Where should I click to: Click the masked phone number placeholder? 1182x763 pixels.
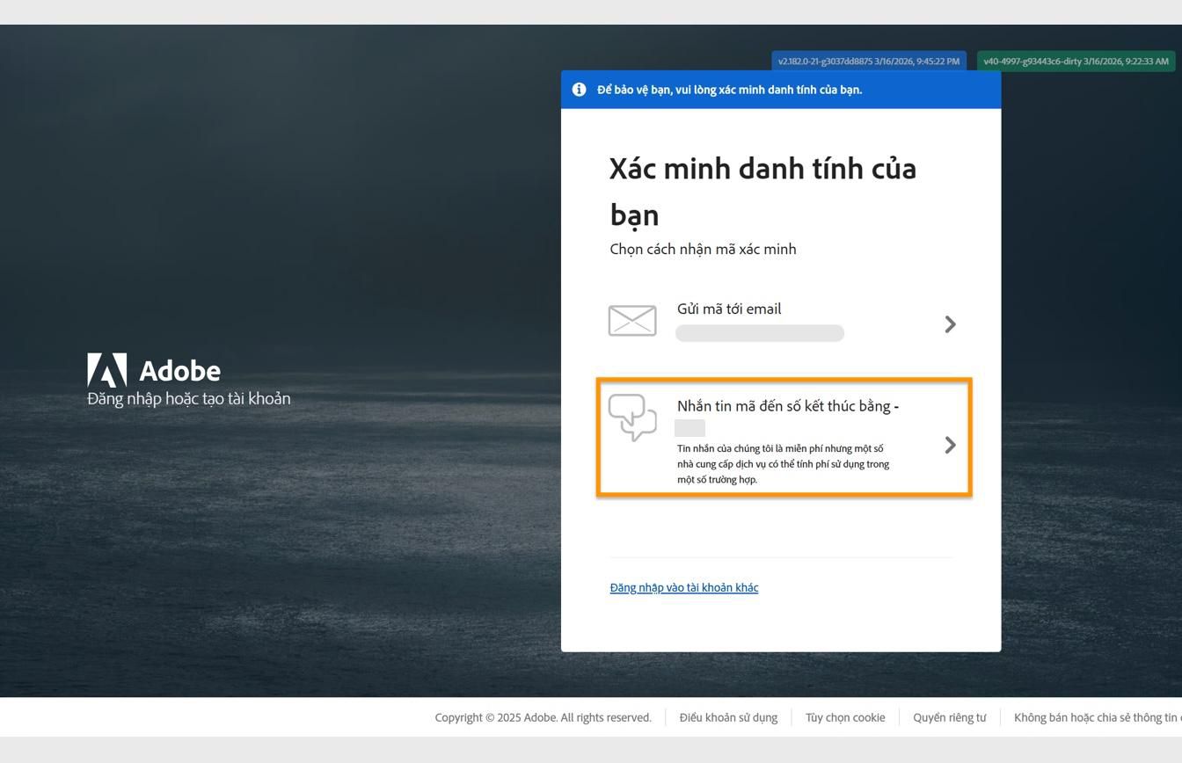pyautogui.click(x=689, y=428)
